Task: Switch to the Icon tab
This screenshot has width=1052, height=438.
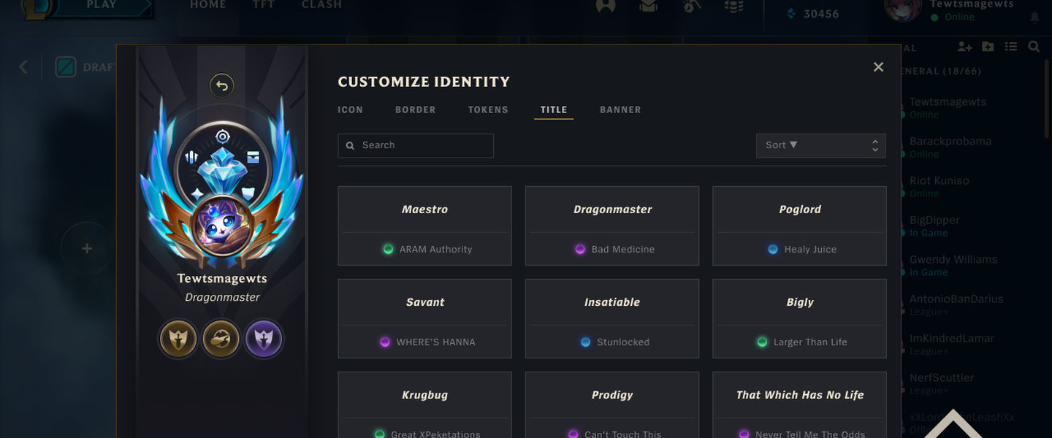Action: pos(350,109)
